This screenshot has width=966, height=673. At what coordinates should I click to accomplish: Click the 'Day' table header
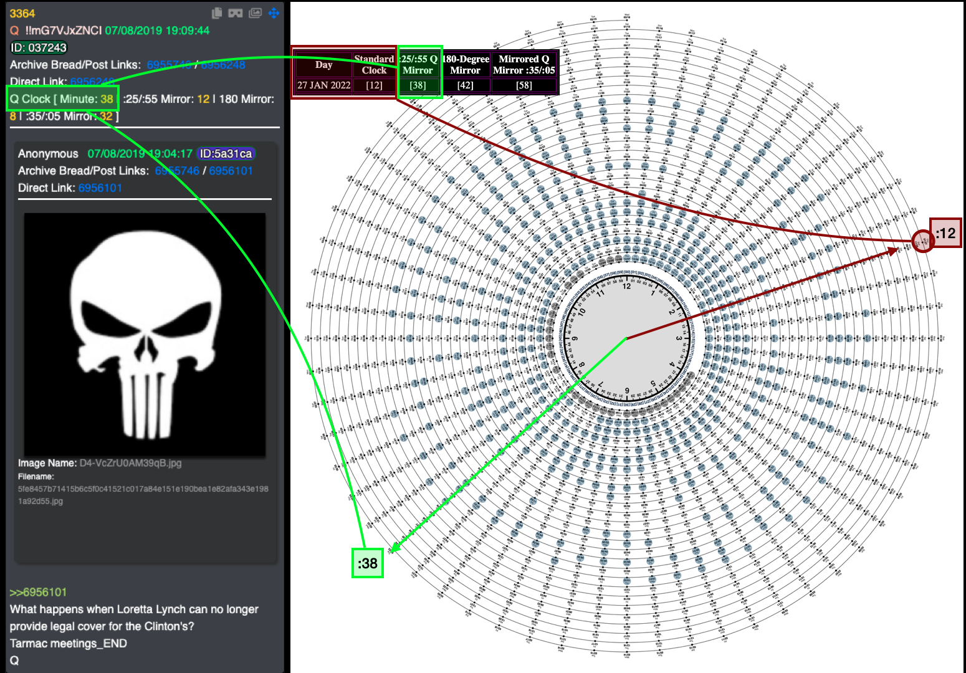(323, 65)
